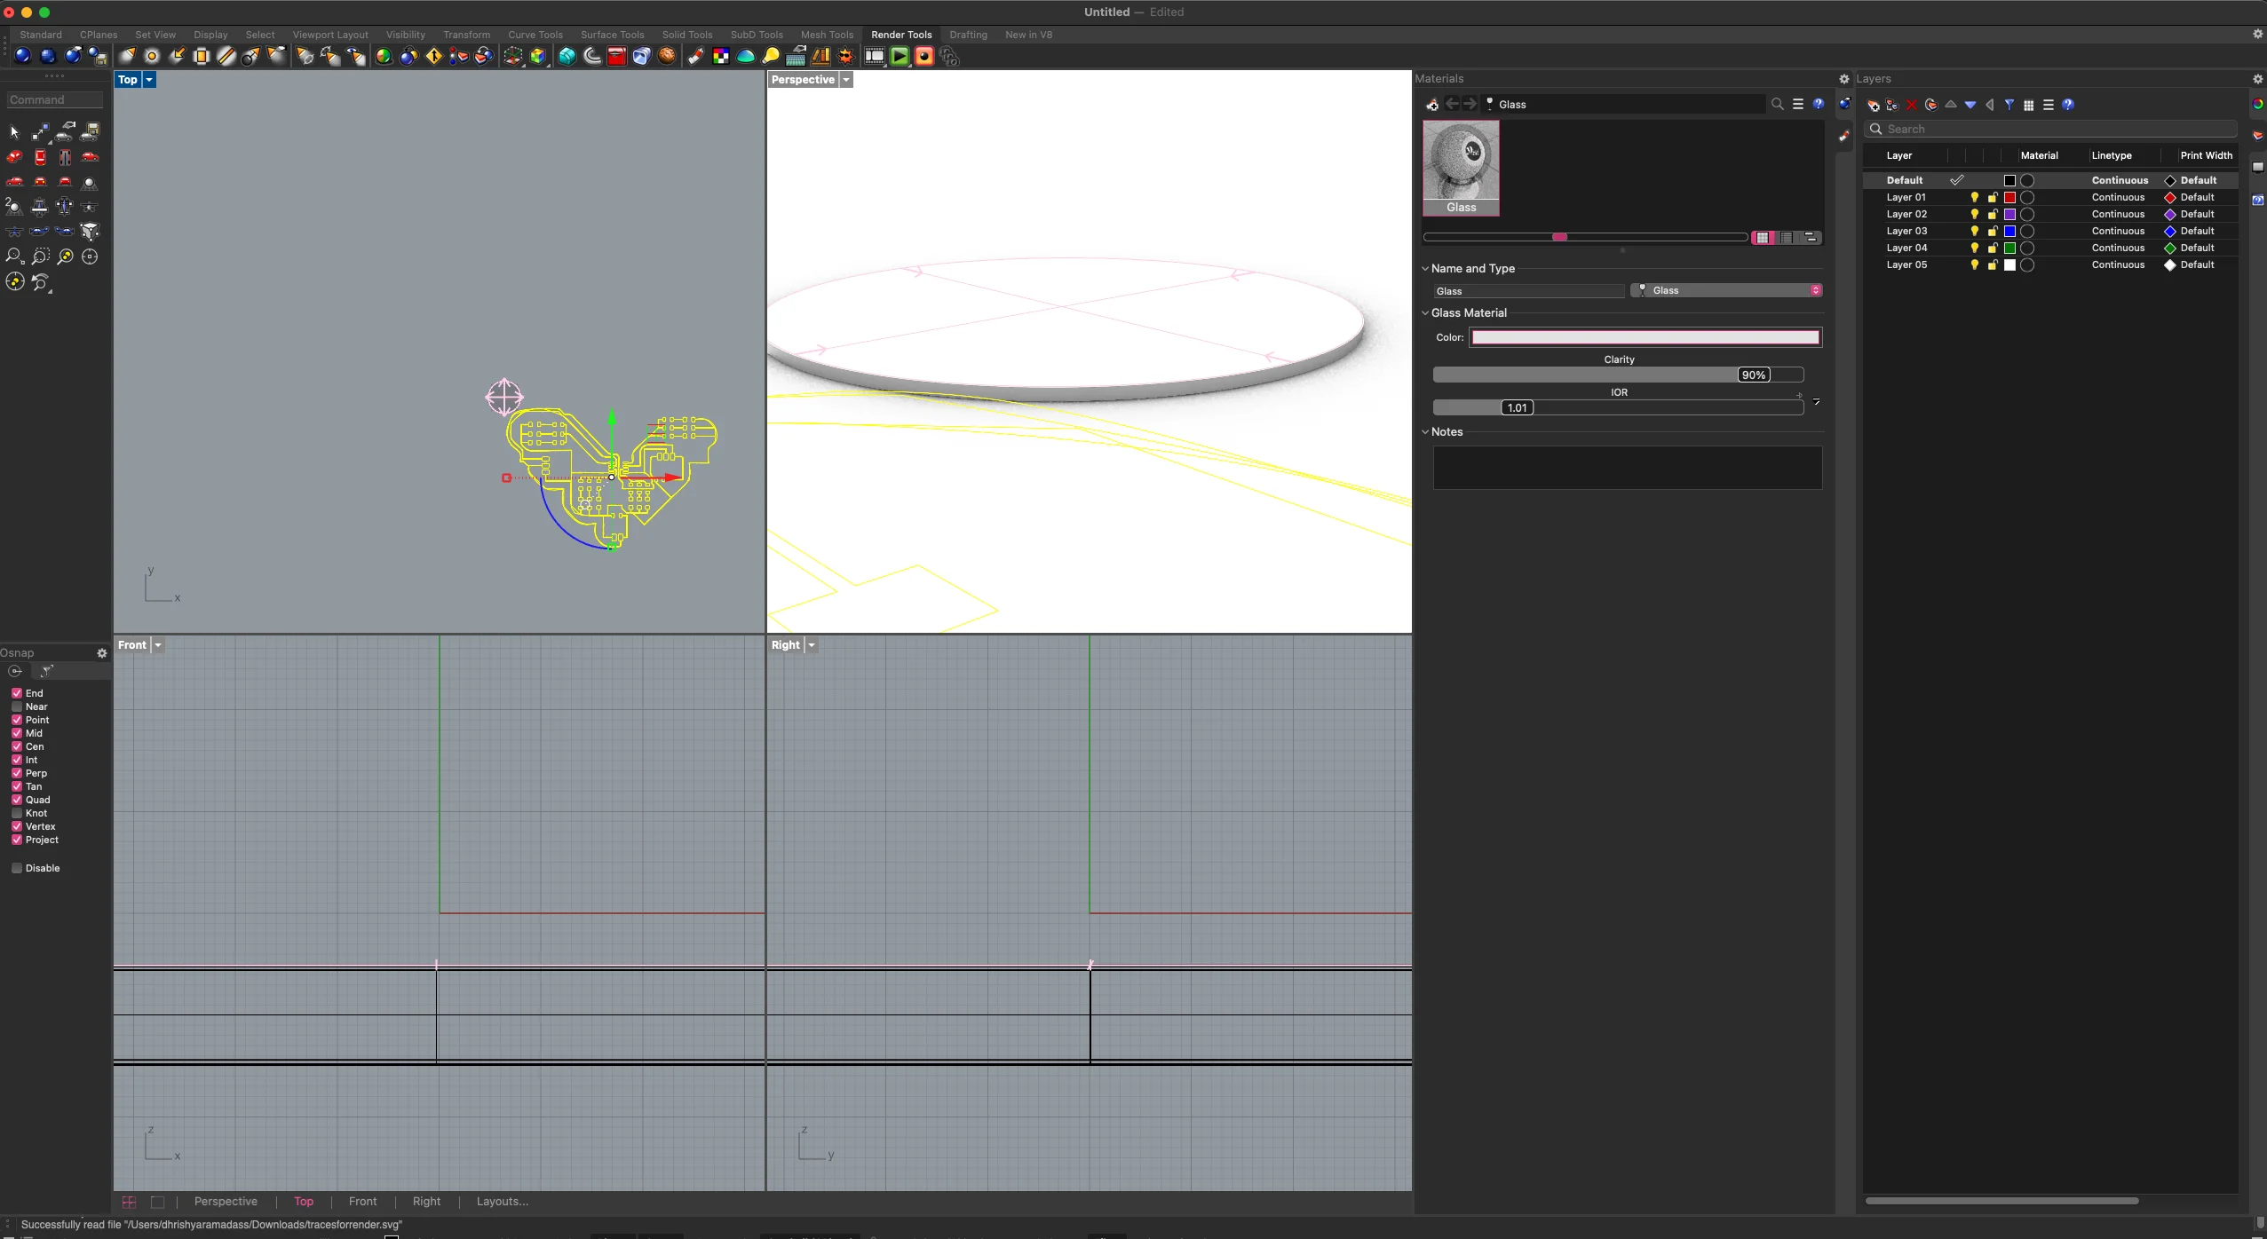This screenshot has width=2267, height=1239.
Task: Enable the Near osnap checkbox
Action: coord(17,706)
